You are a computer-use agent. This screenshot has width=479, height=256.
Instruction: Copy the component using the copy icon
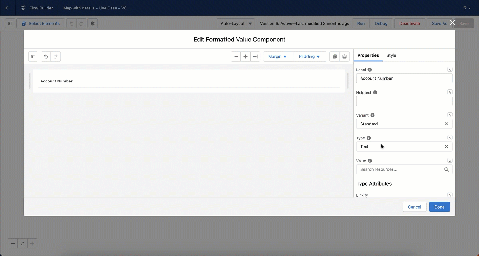(x=335, y=57)
